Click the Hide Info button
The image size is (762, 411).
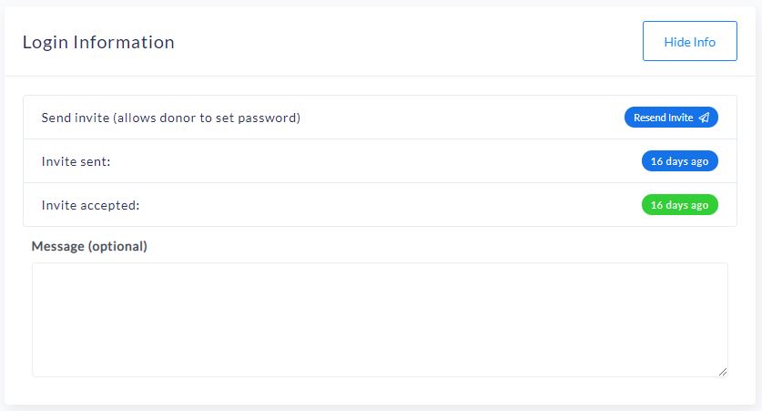click(689, 42)
